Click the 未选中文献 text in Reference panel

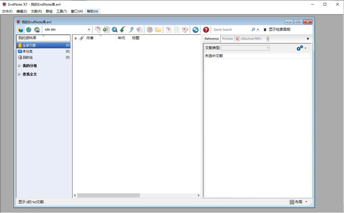pos(214,56)
